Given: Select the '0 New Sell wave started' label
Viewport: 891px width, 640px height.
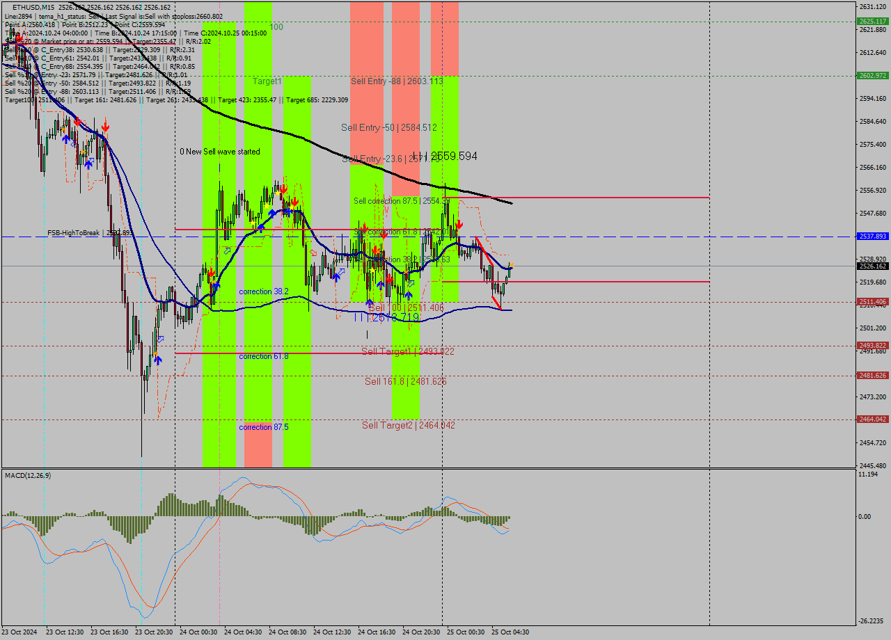Looking at the screenshot, I should pos(220,152).
